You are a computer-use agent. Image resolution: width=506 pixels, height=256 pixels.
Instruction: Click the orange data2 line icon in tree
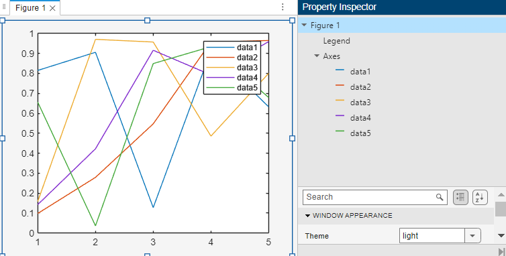pyautogui.click(x=340, y=85)
